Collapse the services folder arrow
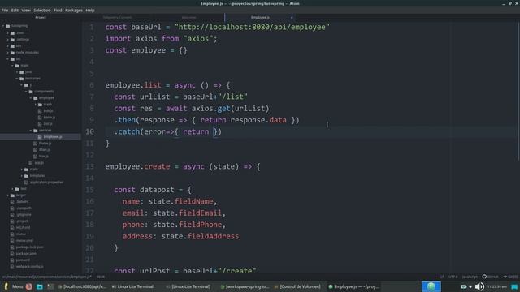520x292 pixels. click(31, 131)
